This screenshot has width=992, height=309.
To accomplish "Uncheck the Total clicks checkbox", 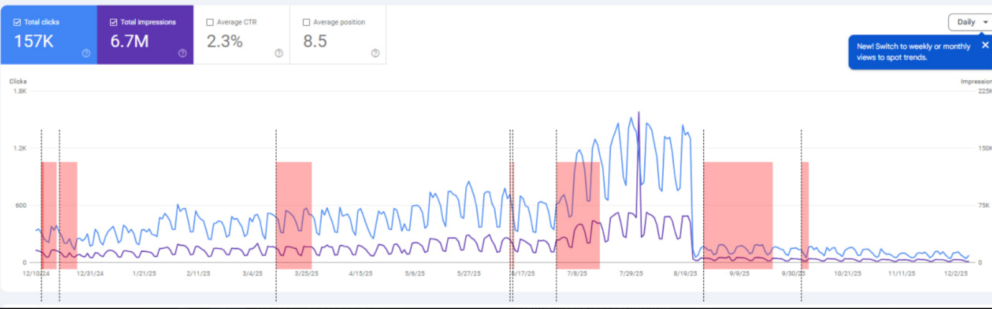I will click(17, 22).
